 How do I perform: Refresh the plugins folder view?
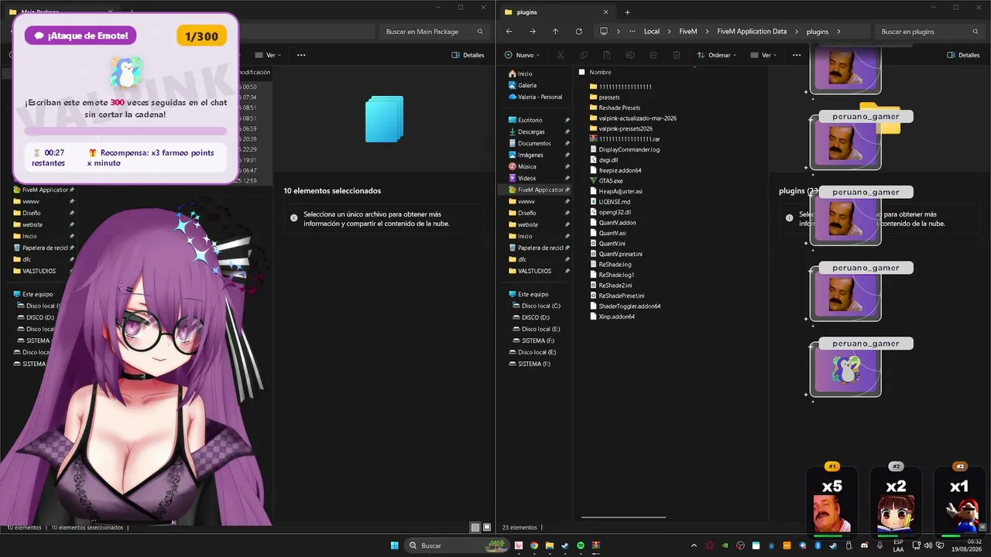tap(578, 32)
